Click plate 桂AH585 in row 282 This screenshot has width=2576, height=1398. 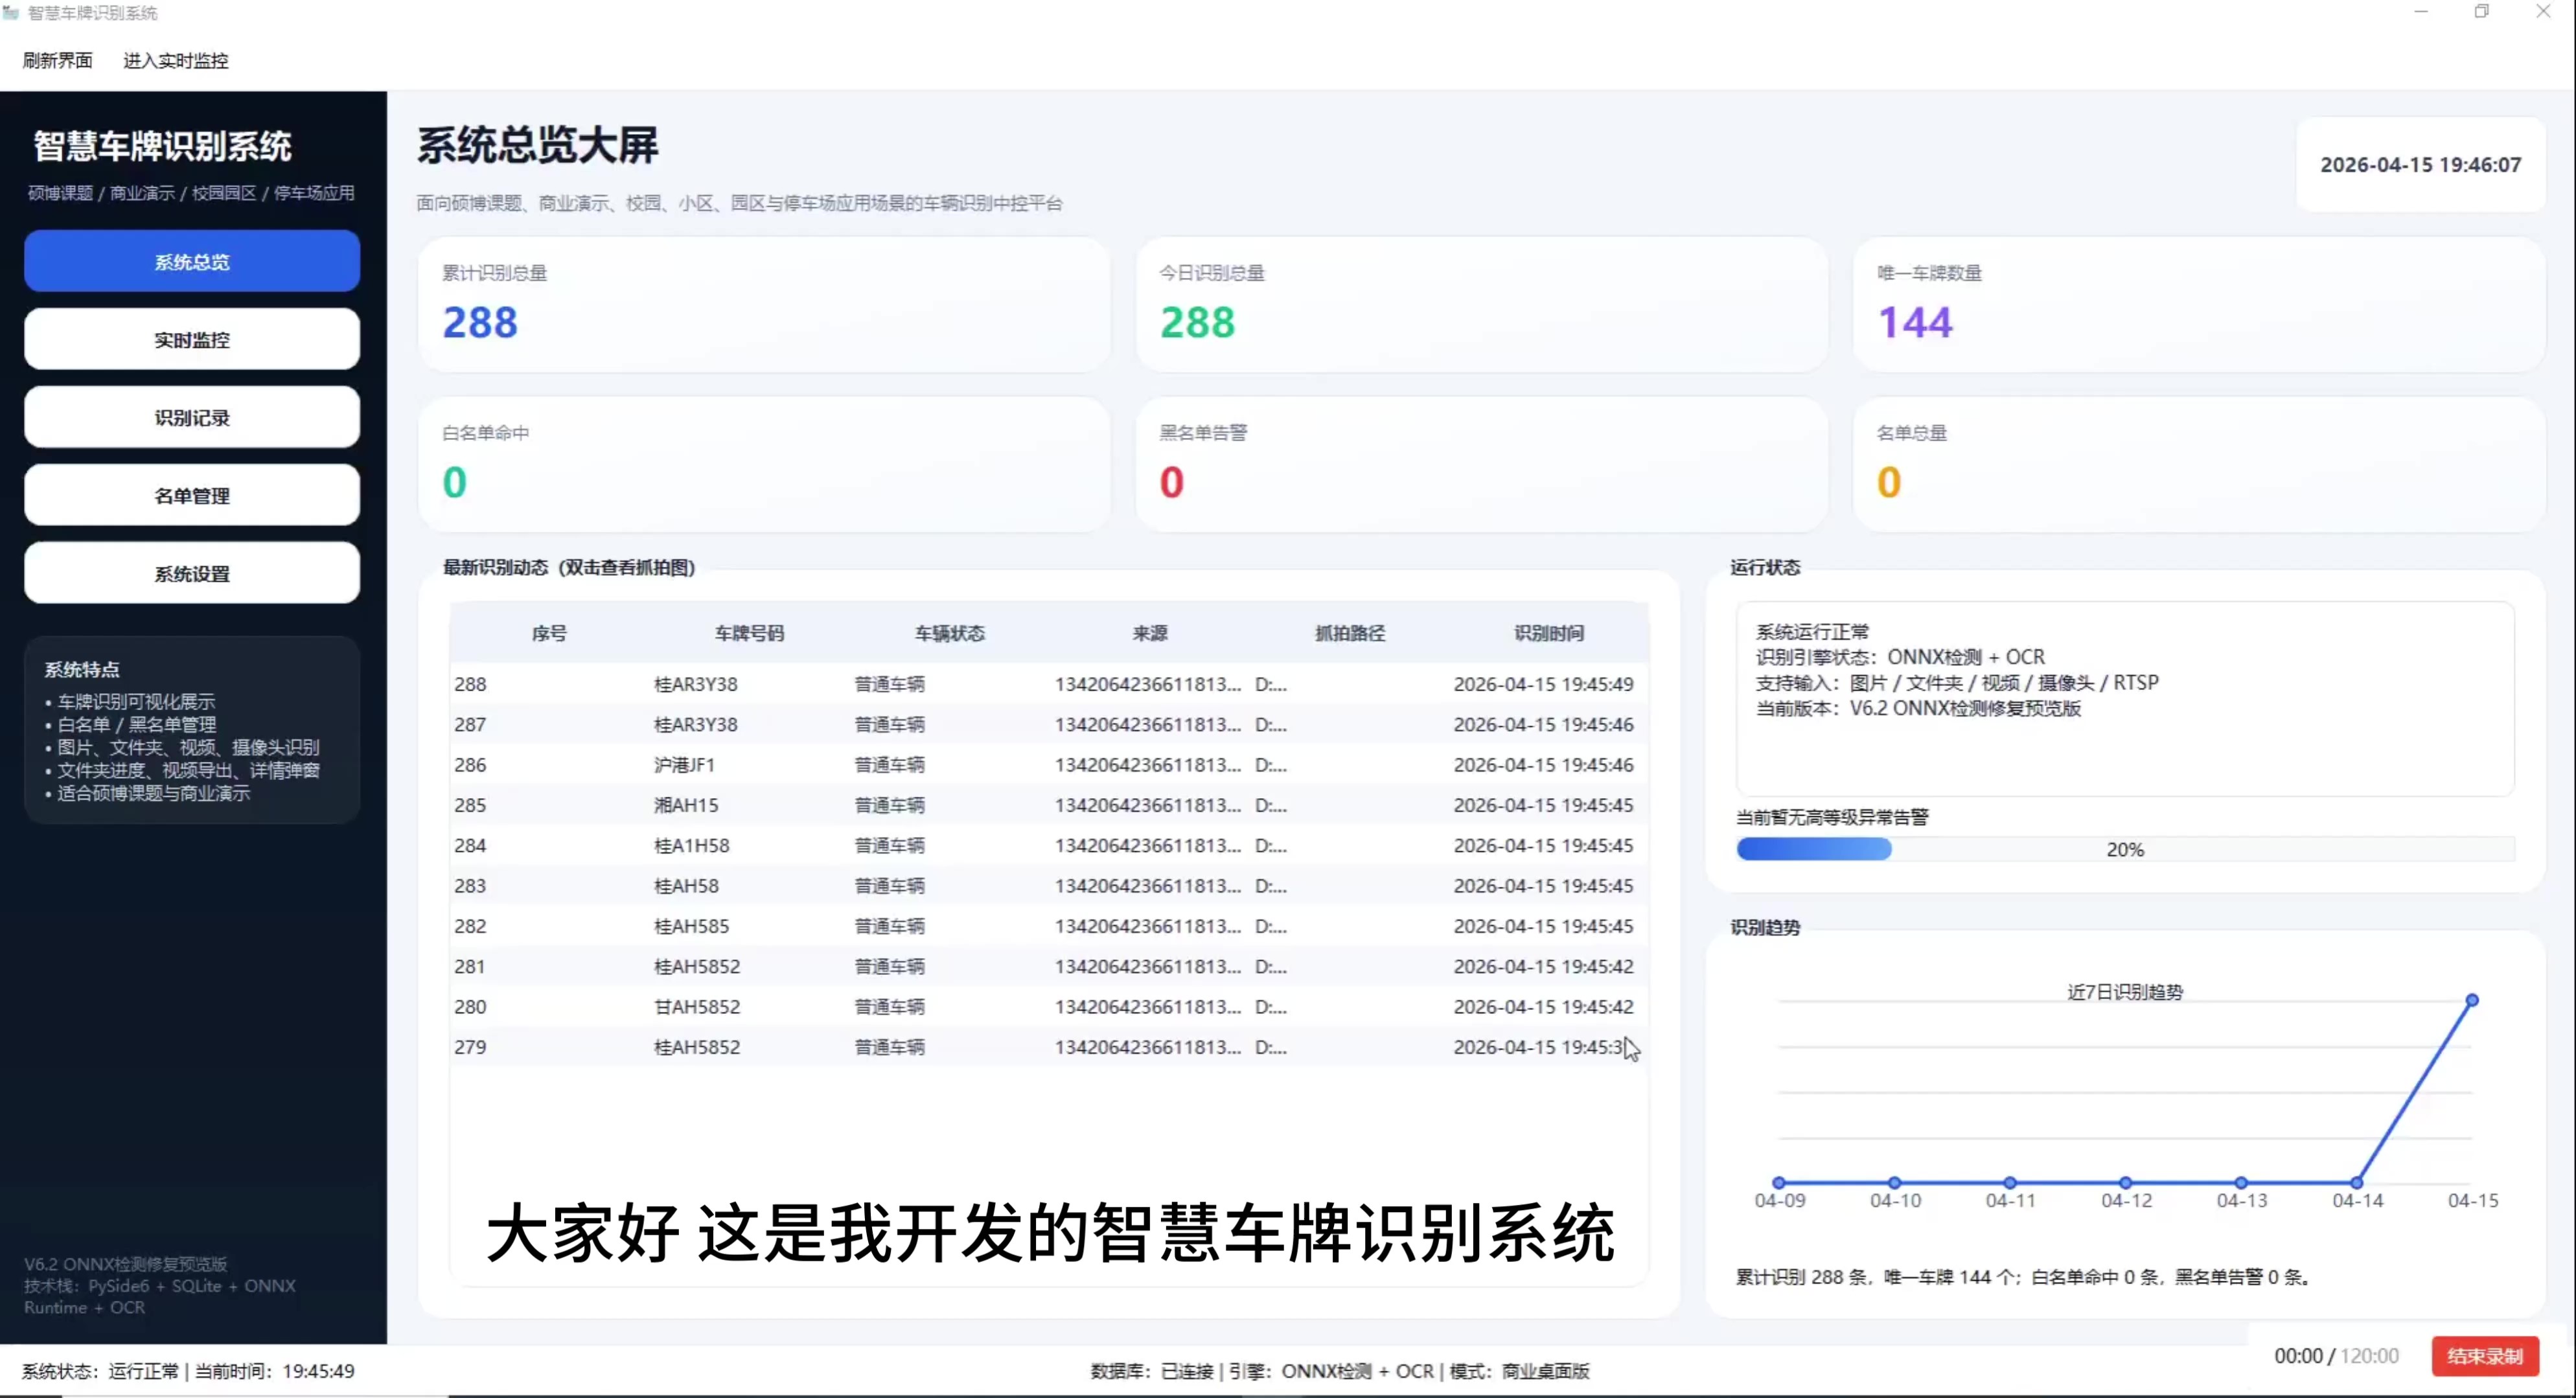(x=692, y=926)
